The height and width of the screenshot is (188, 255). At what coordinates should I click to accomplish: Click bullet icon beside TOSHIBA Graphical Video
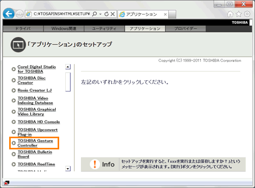pos(14,112)
